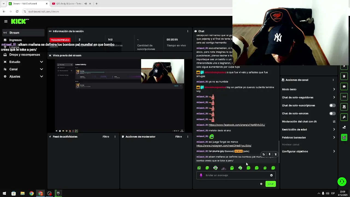
Task: Toggle Chat de solo-suscriptores switch
Action: (x=332, y=105)
